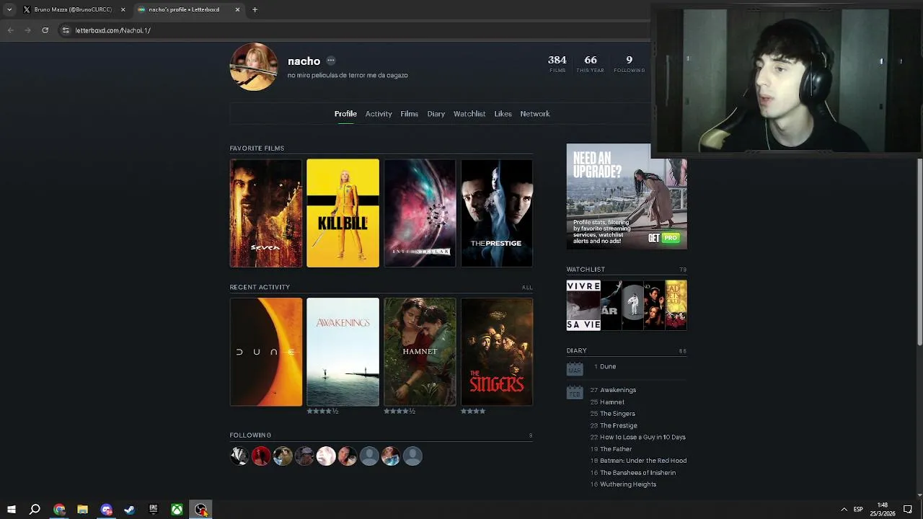Open the Interstellar favorite poster
The width and height of the screenshot is (923, 519).
click(420, 213)
